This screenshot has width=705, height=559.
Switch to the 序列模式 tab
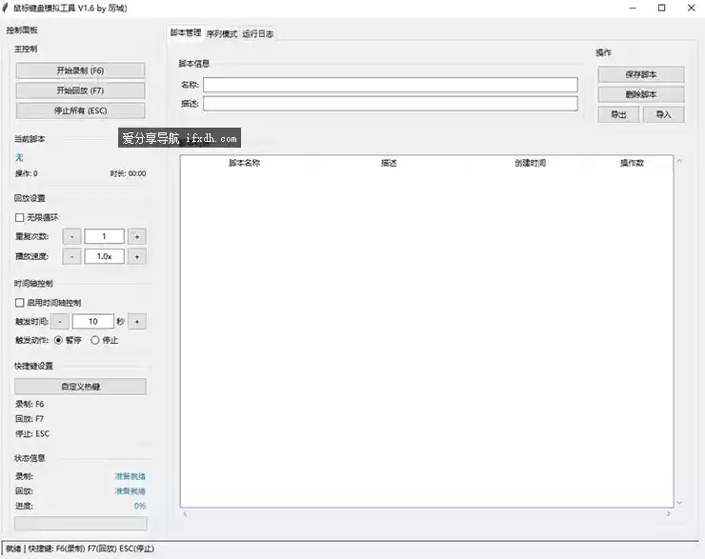[x=222, y=33]
